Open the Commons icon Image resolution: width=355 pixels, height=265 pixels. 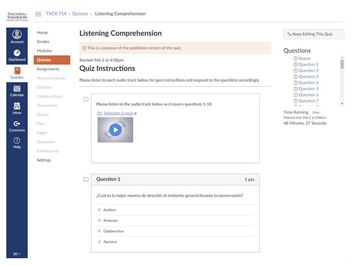pyautogui.click(x=17, y=126)
